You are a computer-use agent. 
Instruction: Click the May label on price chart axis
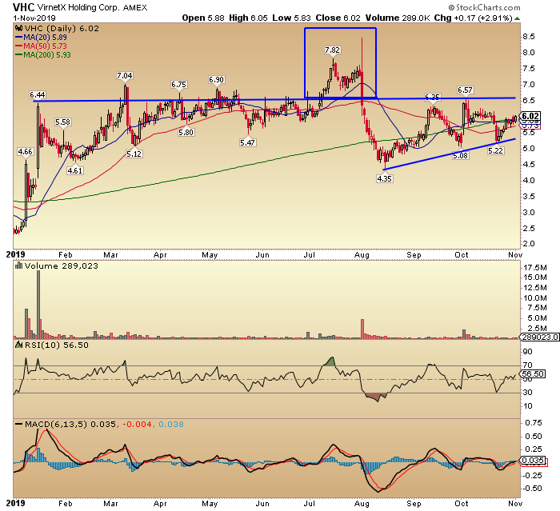click(210, 254)
